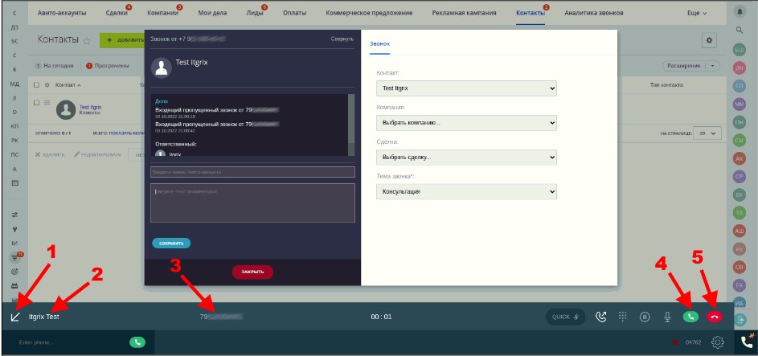The width and height of the screenshot is (758, 356).
Task: Change the На странице 20 page size dropdown
Action: click(707, 133)
